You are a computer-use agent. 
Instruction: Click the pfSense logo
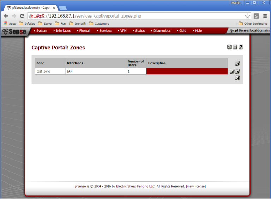[x=14, y=32]
